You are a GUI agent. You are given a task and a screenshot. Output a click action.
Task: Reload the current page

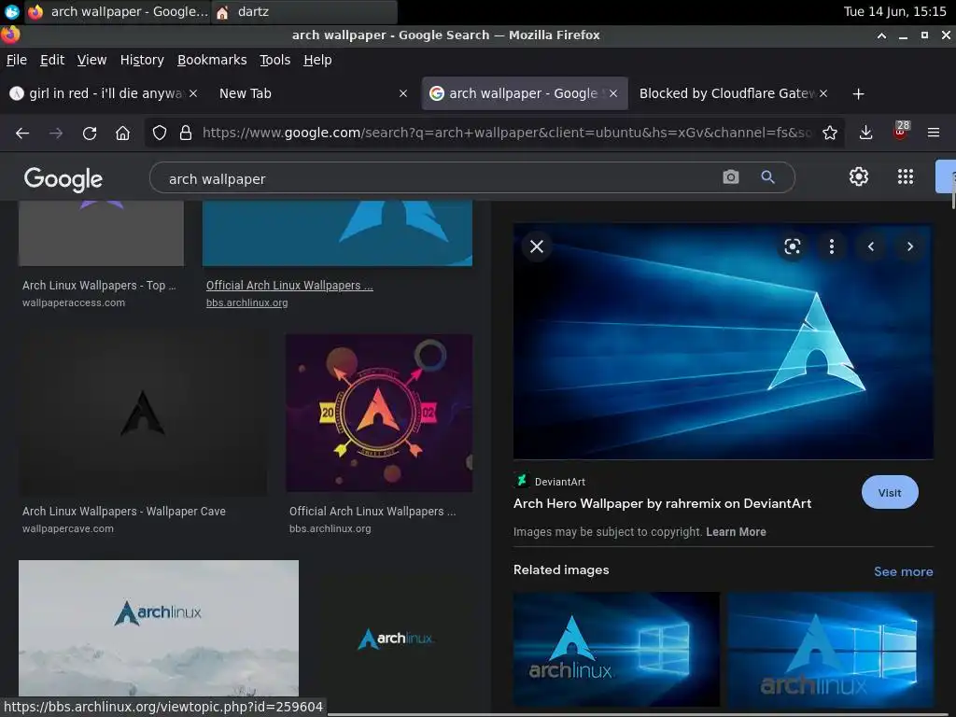coord(90,133)
